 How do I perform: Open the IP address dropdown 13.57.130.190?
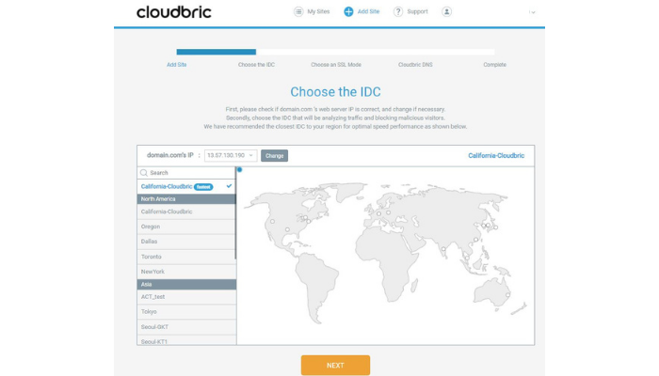(231, 155)
